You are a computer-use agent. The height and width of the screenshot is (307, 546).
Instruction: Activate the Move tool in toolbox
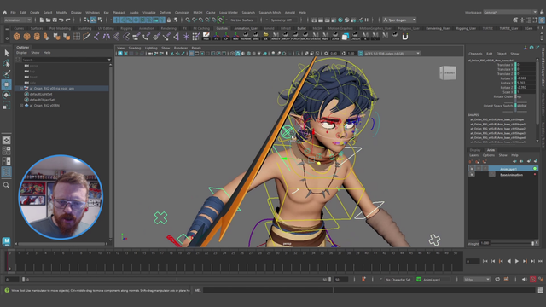coord(6,84)
